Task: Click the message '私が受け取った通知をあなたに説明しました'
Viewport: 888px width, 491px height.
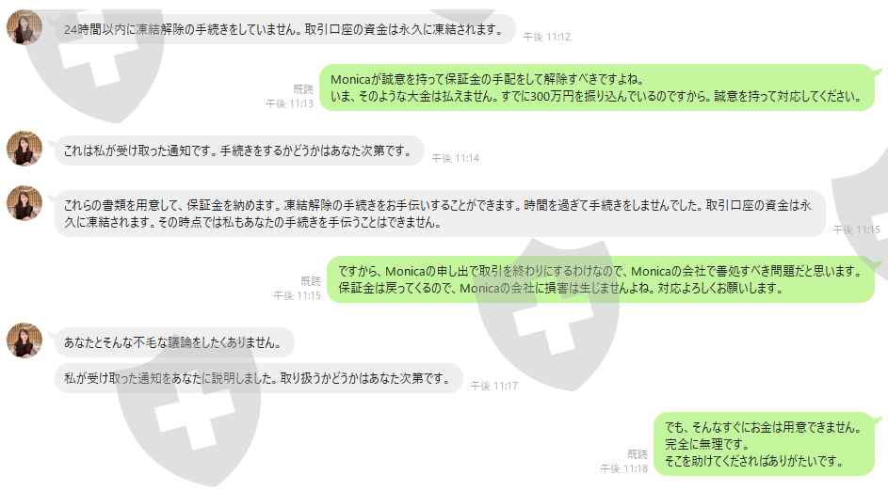Action: click(x=258, y=378)
